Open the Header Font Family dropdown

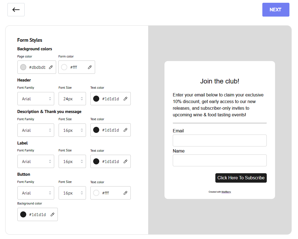coord(36,99)
